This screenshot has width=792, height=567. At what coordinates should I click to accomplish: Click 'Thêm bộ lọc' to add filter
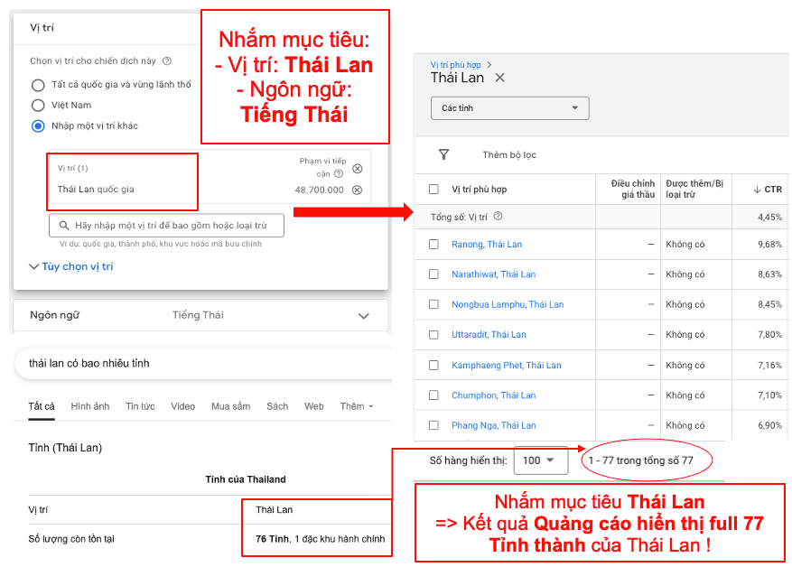click(x=509, y=155)
